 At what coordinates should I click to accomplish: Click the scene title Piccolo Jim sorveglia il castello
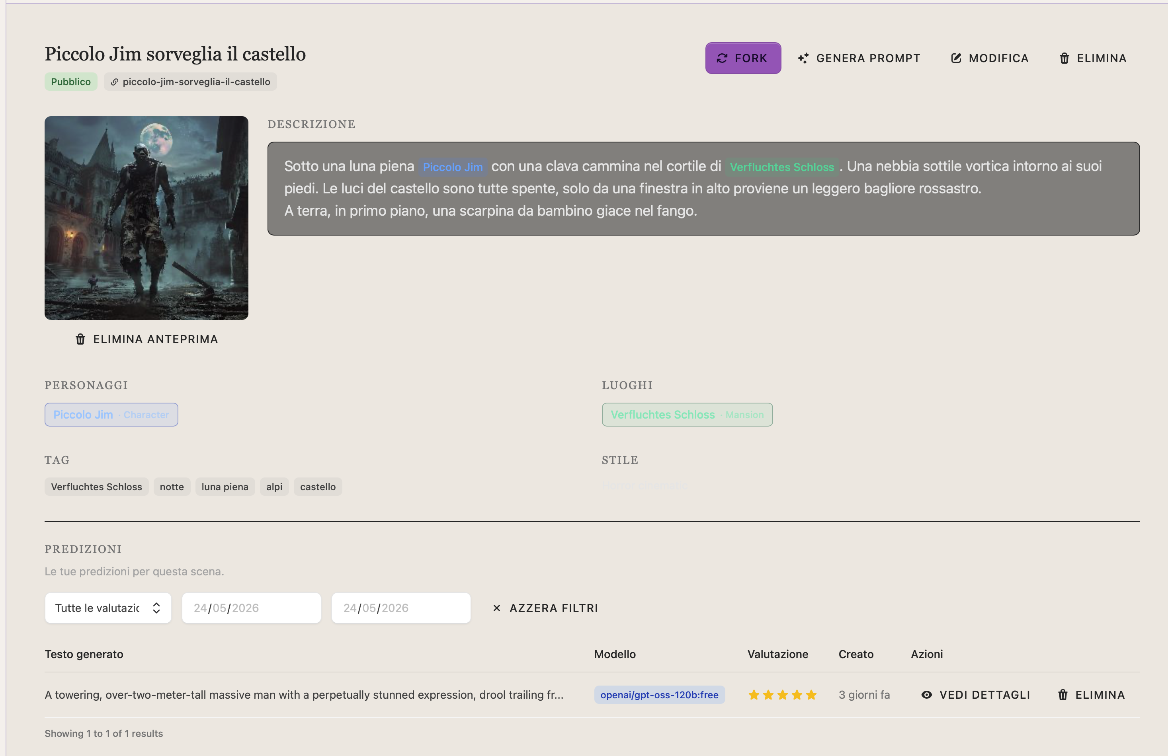coord(175,54)
